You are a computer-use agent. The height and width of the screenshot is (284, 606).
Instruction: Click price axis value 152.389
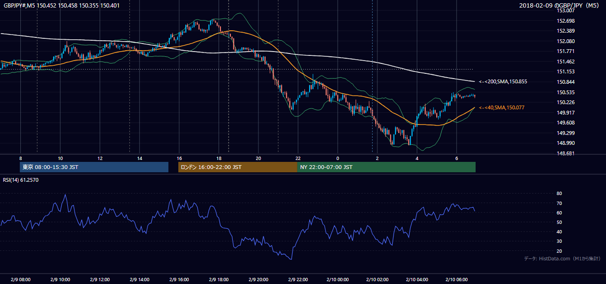click(x=566, y=31)
